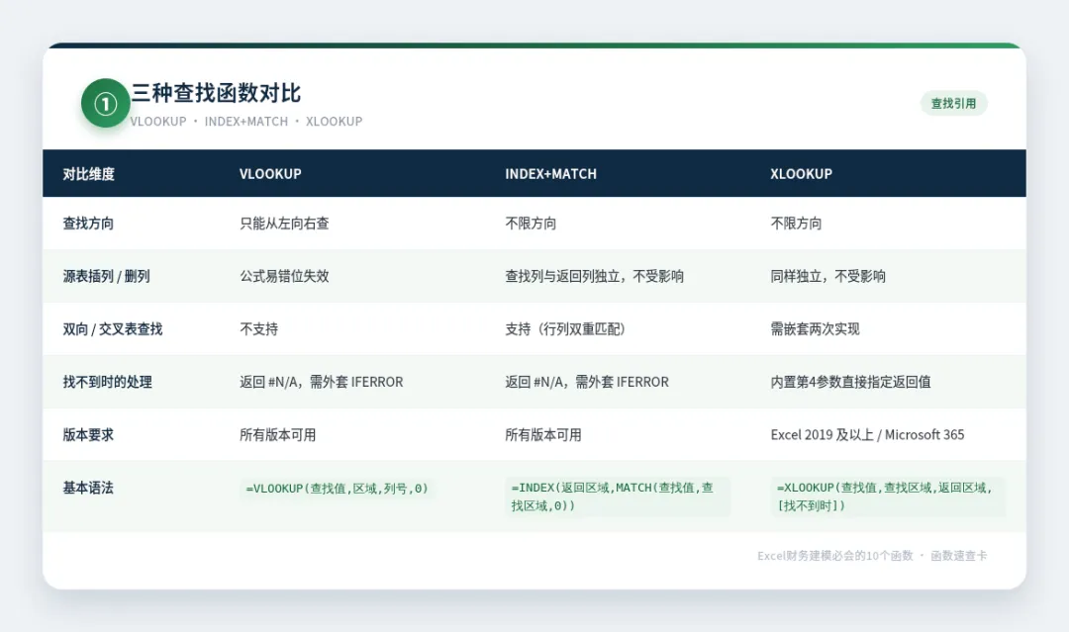Click 所有版本可用 in the INDEX+MATCH column
This screenshot has height=632, width=1069.
[x=543, y=434]
